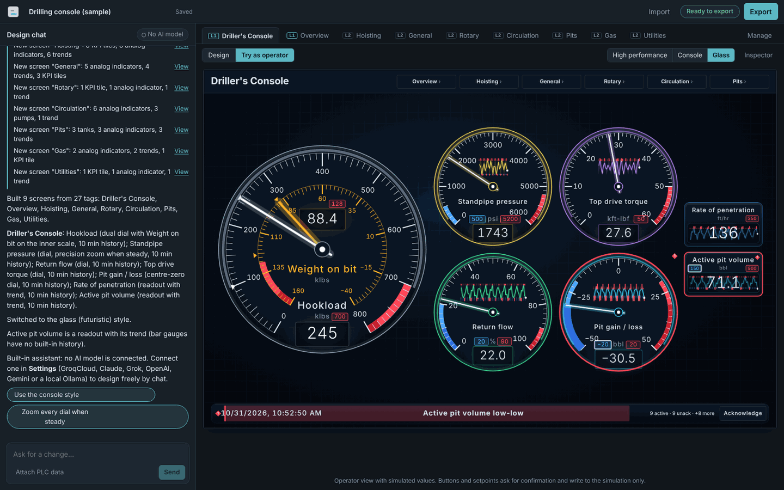Click the red diamond marker left of Active pit volume
The image size is (784, 490).
[675, 256]
